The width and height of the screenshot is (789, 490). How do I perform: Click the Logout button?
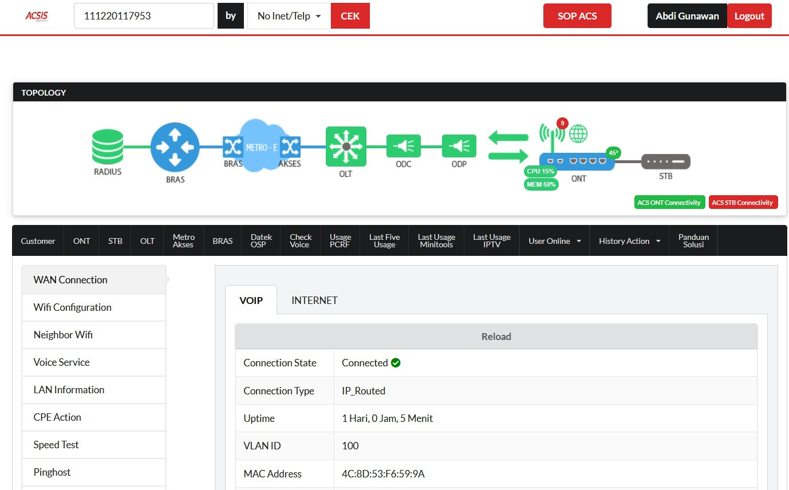(749, 16)
